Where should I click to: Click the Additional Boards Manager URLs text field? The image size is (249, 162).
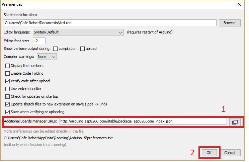click(x=143, y=121)
